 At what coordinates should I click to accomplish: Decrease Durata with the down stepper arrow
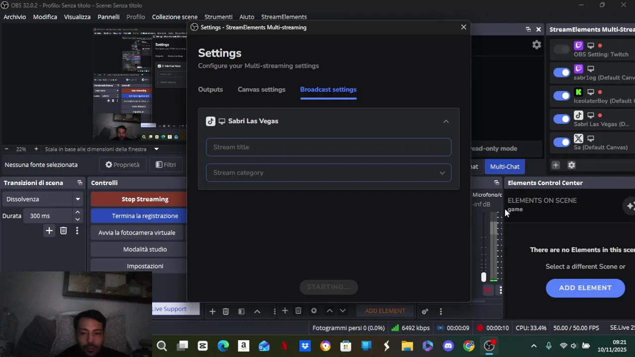click(x=77, y=219)
